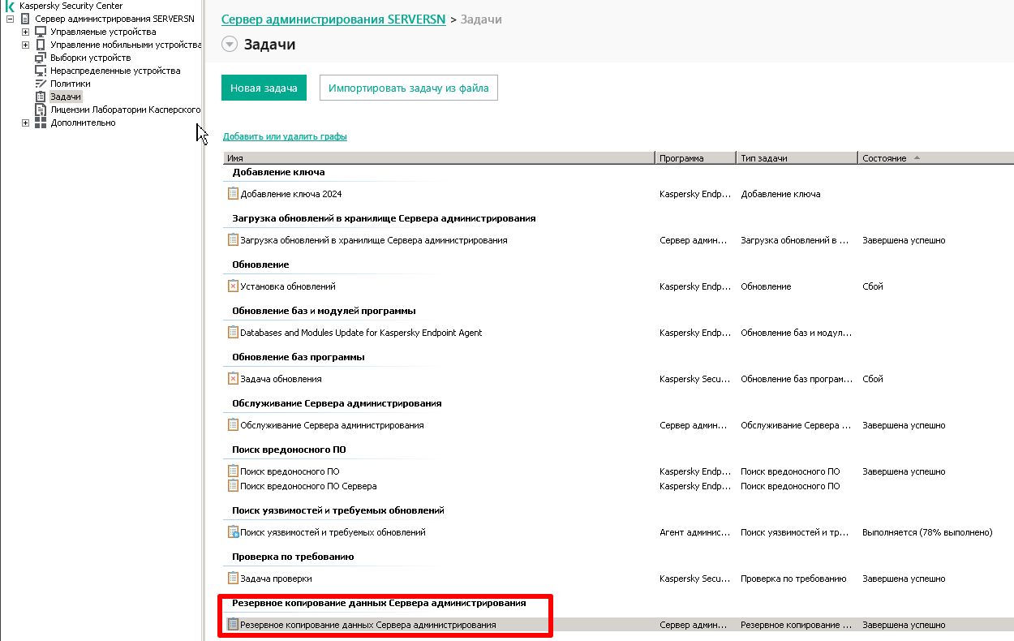This screenshot has height=641, width=1014.
Task: Click the Задача обновления error icon
Action: [234, 378]
